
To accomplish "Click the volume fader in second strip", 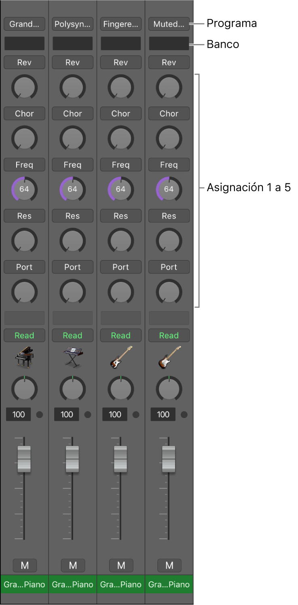I will [72, 459].
